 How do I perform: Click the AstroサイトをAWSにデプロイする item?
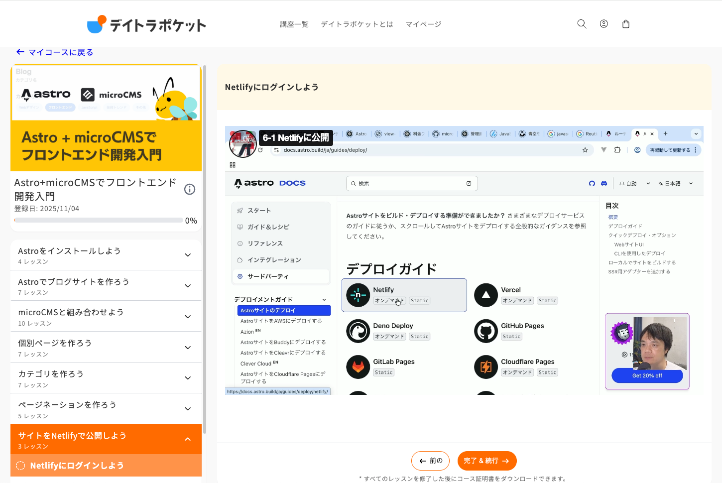click(281, 321)
